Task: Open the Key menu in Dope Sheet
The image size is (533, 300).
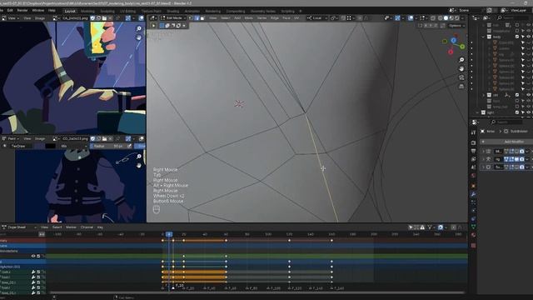Action: pos(100,227)
